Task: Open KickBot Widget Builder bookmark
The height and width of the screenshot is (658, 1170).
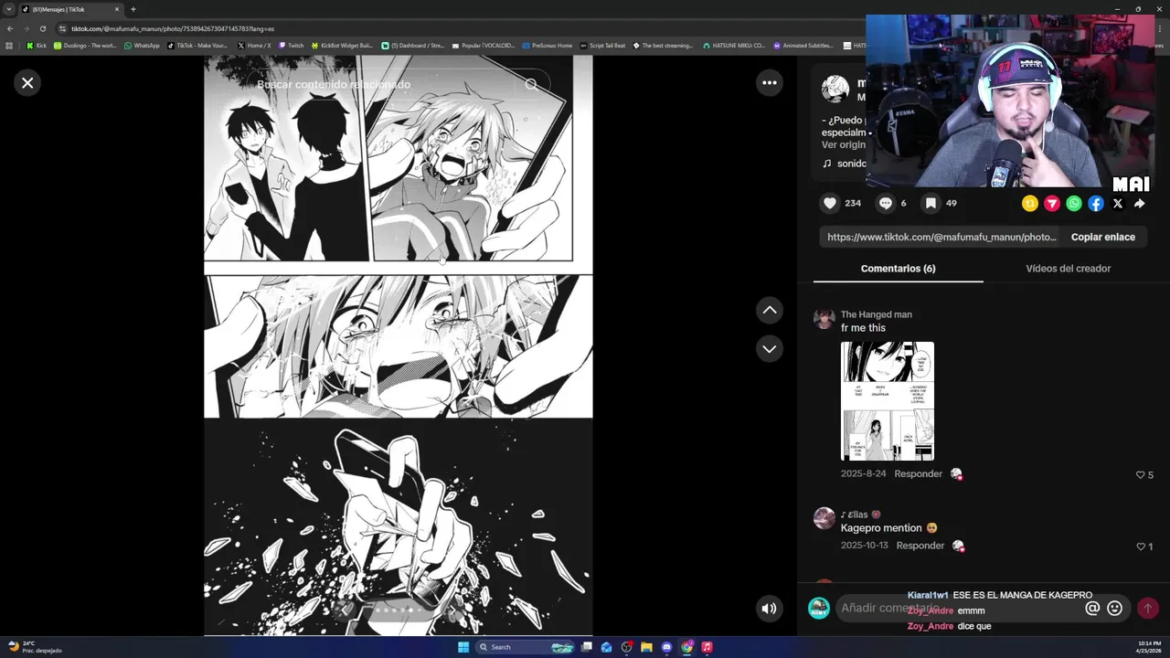Action: click(342, 46)
